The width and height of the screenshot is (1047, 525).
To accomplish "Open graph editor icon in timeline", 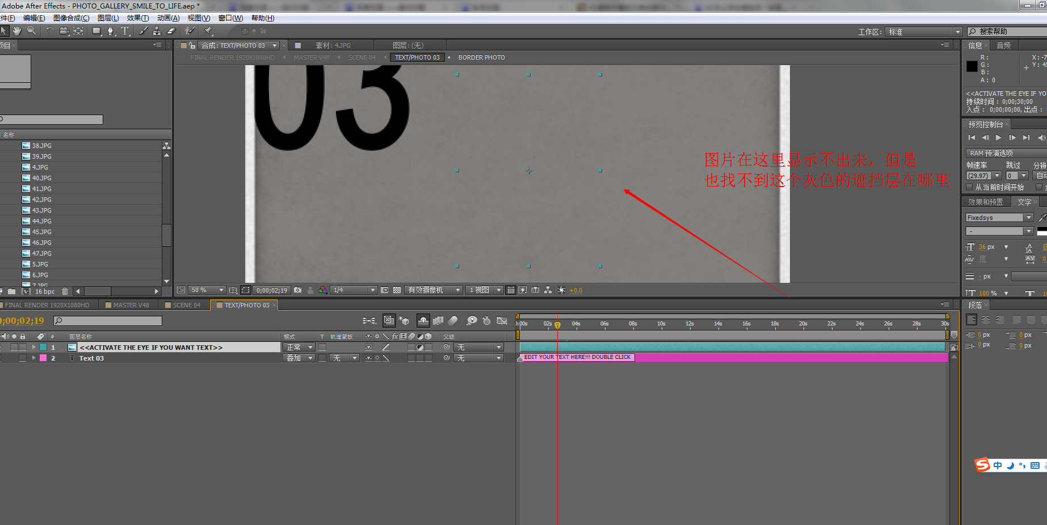I will (x=502, y=320).
